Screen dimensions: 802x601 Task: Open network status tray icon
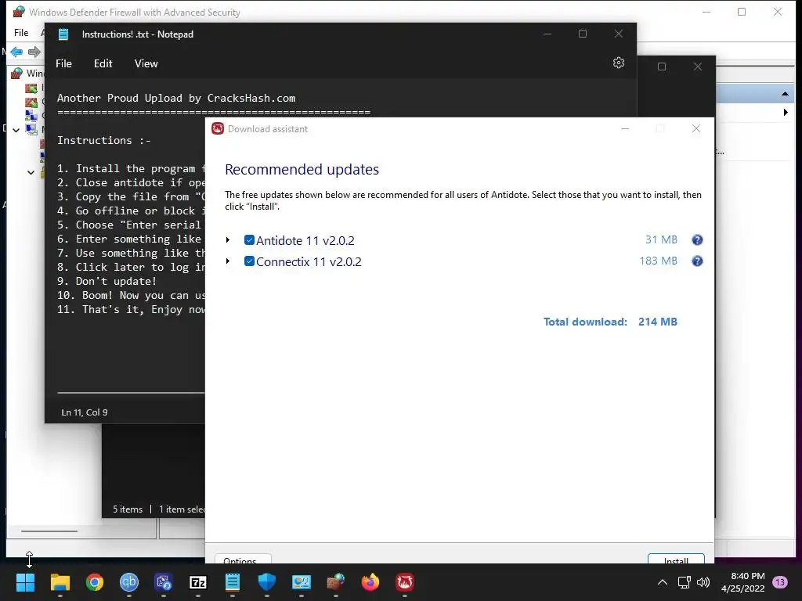[x=684, y=582]
